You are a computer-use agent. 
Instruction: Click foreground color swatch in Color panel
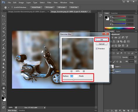point(106,17)
